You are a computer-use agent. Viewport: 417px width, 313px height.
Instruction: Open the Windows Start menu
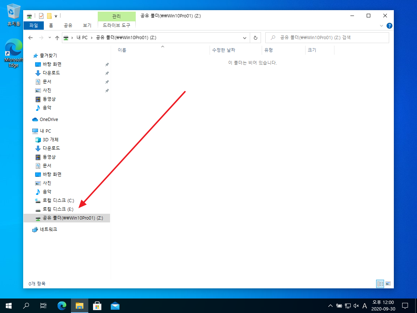point(9,306)
